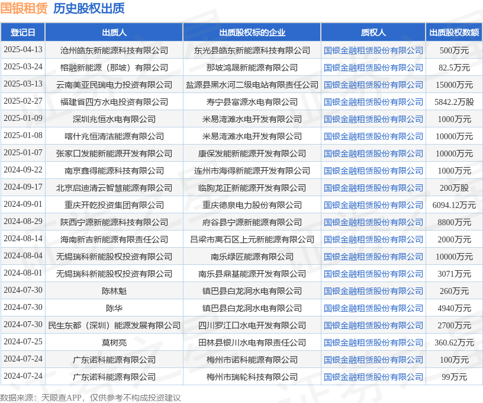483x403 pixels.
Task: Select 北京启迪清云智慧能源有限公司 cell
Action: [x=114, y=188]
